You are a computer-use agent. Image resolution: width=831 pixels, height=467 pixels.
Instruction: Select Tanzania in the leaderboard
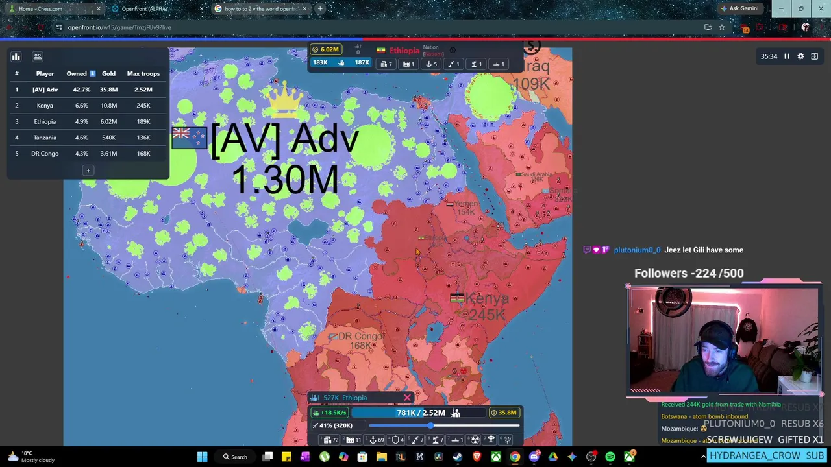(88, 138)
